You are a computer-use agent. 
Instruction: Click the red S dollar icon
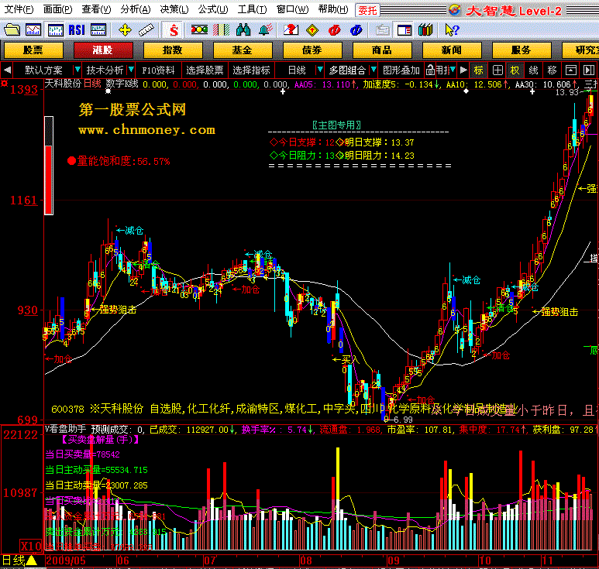[174, 29]
